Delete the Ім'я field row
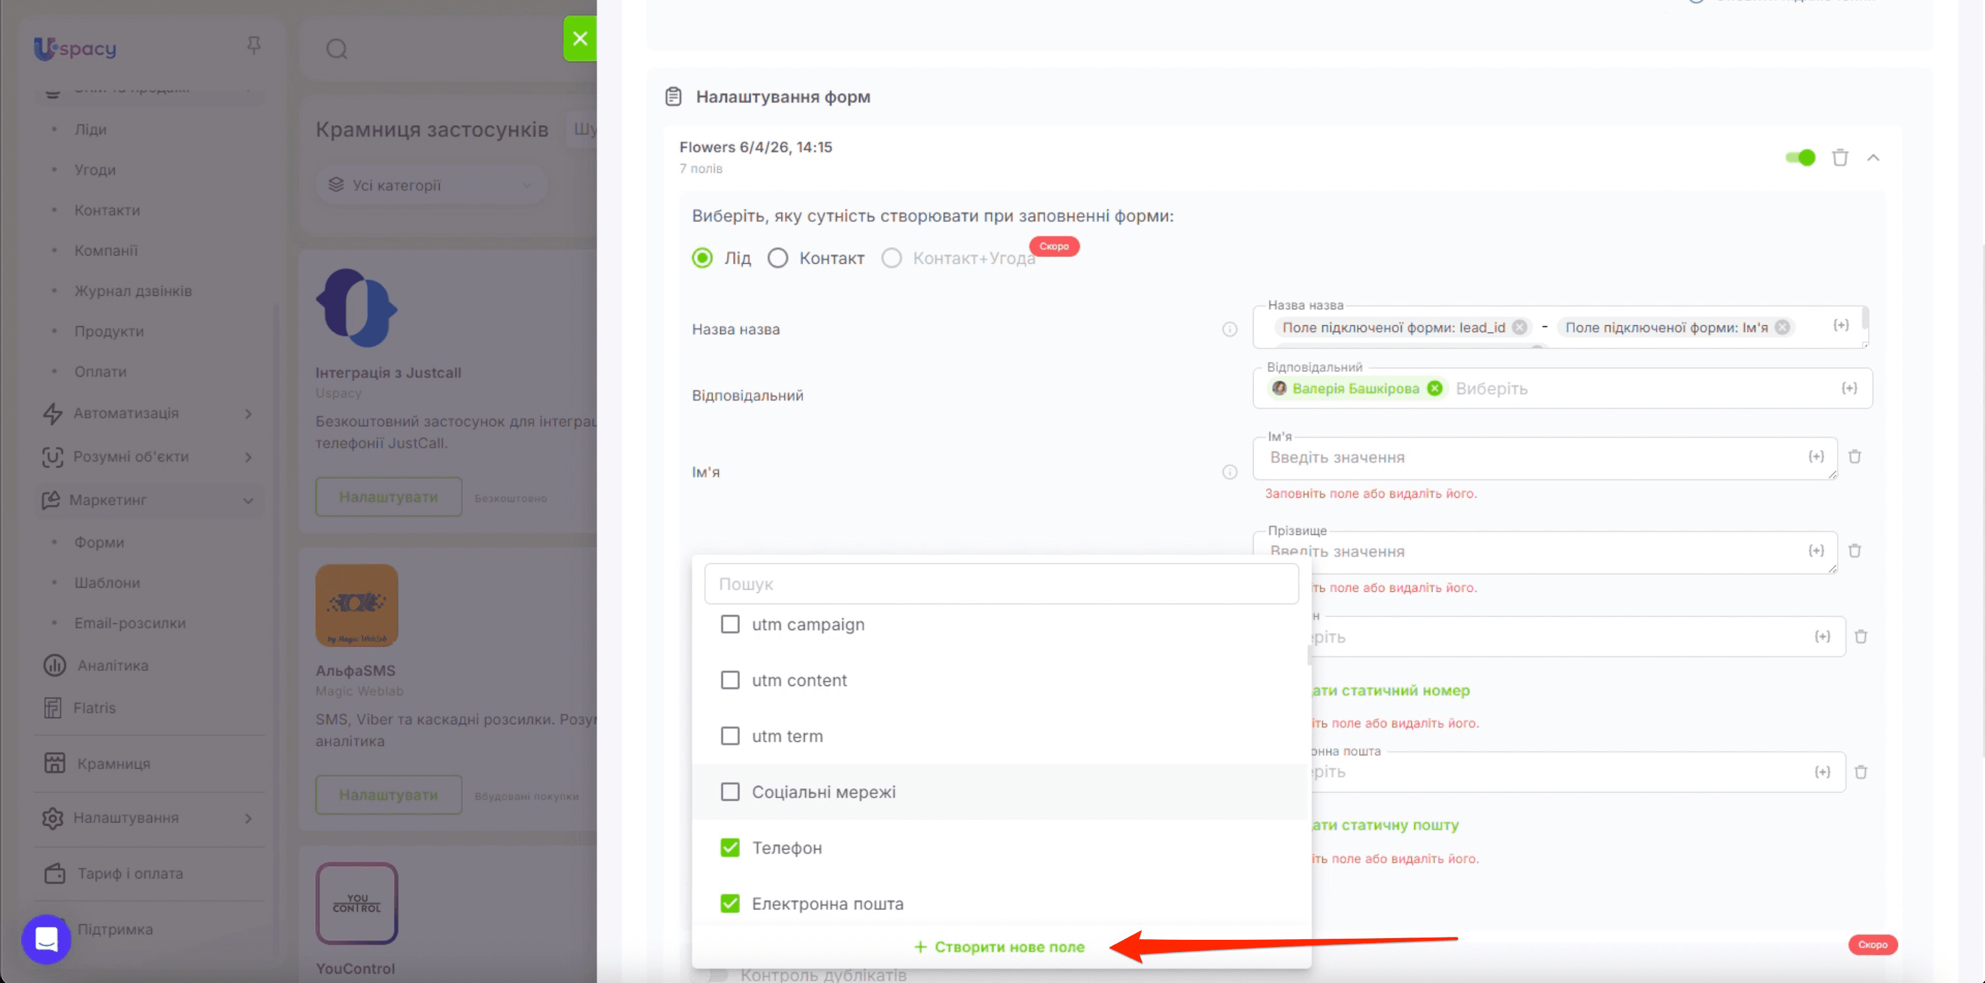Image resolution: width=1985 pixels, height=983 pixels. coord(1855,457)
